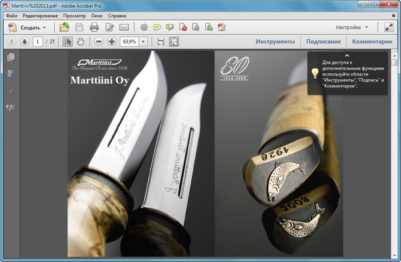Open the Просмотр menu
Screen dimensions: 401x262
coord(74,16)
